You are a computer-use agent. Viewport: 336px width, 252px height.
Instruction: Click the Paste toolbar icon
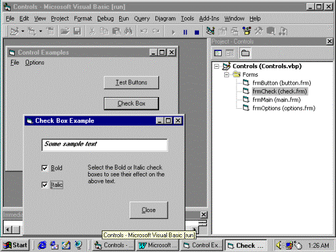pos(116,31)
